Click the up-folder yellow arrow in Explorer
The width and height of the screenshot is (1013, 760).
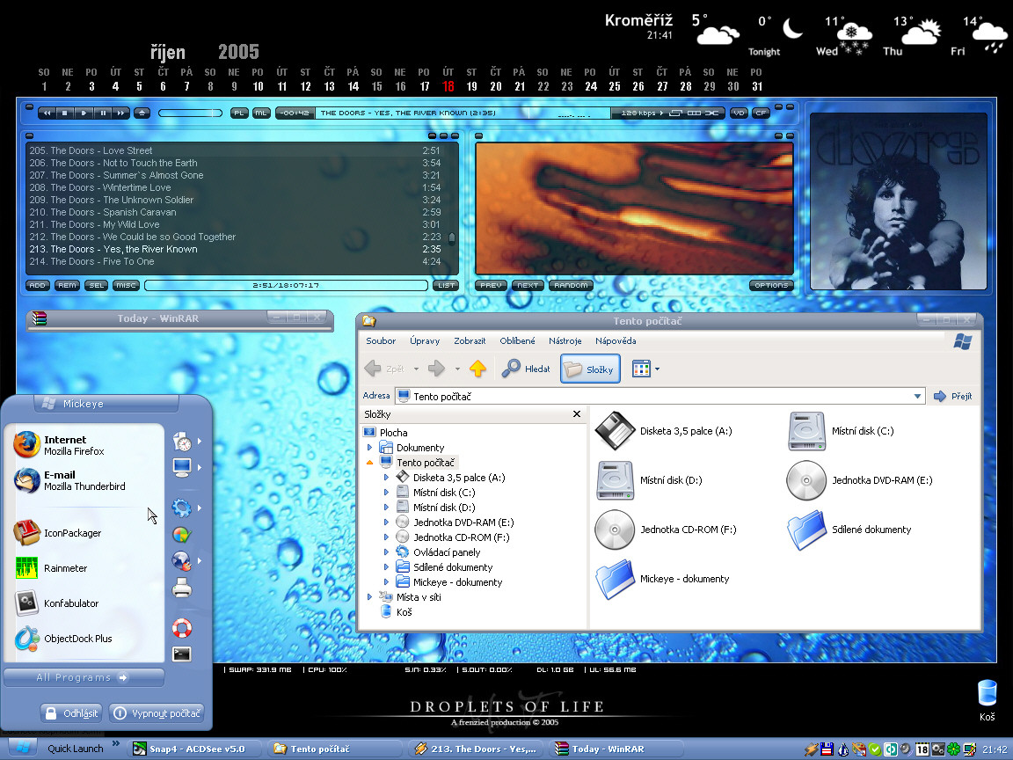tap(477, 369)
